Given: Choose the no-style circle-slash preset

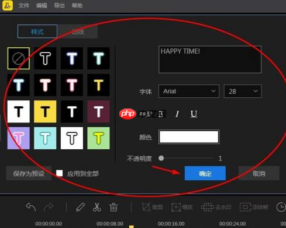Looking at the screenshot, I should pyautogui.click(x=19, y=58).
